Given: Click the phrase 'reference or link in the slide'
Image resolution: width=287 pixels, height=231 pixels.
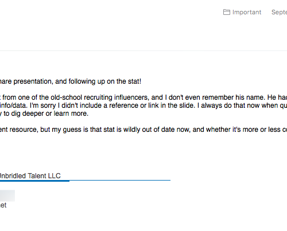Looking at the screenshot, I should (151, 105).
